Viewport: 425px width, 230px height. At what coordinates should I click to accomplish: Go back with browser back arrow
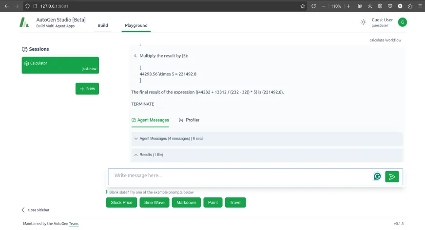[6, 6]
